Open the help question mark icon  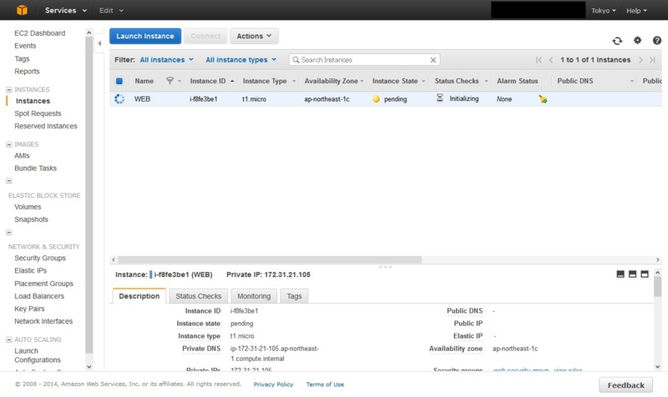coord(657,40)
